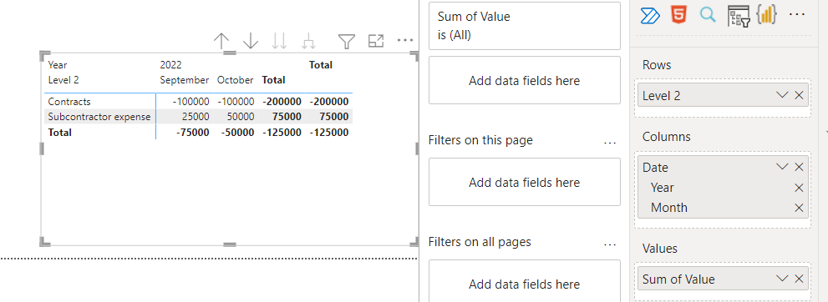This screenshot has width=828, height=302.
Task: Click the -50000 October total cell
Action: [x=237, y=133]
